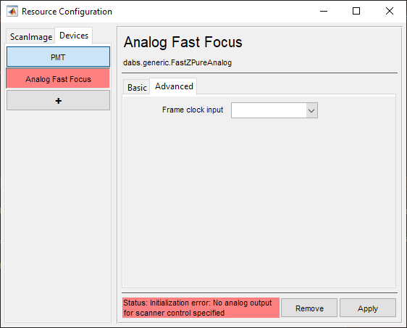The image size is (407, 328).
Task: Click the Frame clock input label
Action: 193,110
